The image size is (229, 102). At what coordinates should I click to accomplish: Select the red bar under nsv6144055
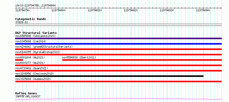click(118, 55)
